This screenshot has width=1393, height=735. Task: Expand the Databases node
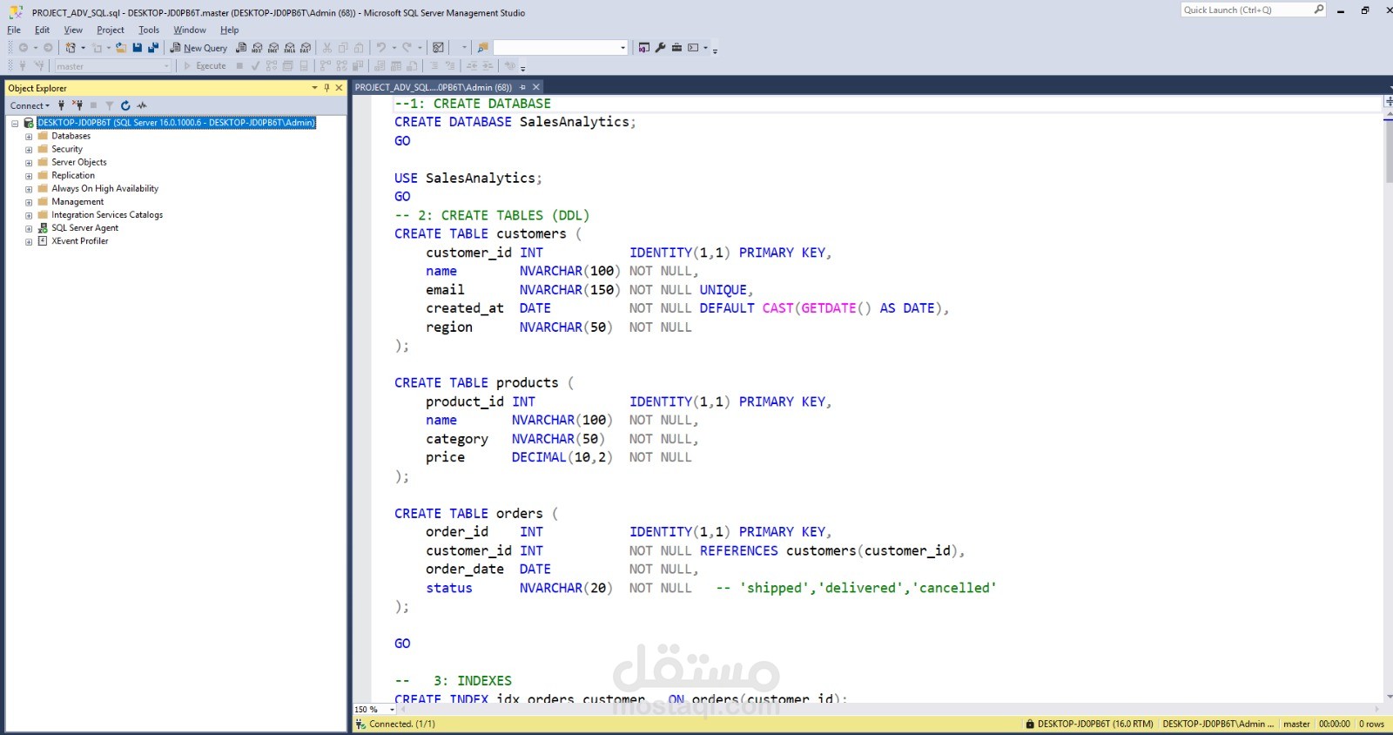(29, 137)
